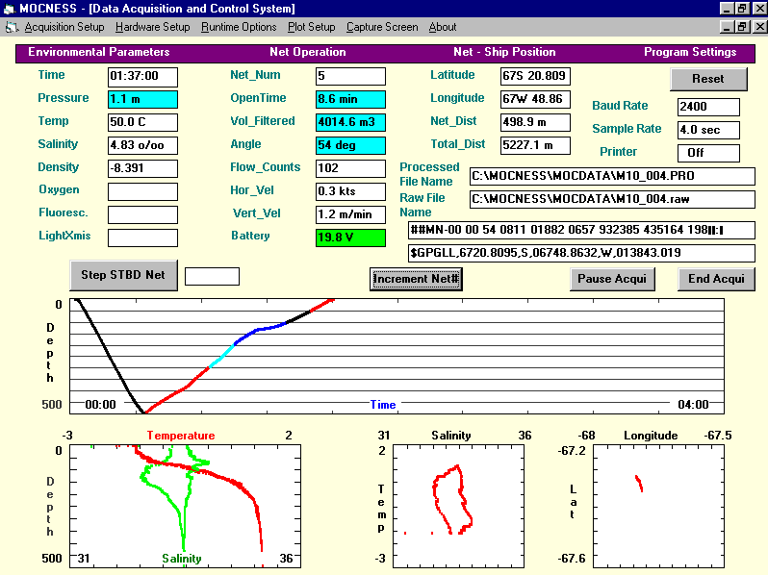Open the Plot Setup menu
The width and height of the screenshot is (768, 575).
(312, 27)
